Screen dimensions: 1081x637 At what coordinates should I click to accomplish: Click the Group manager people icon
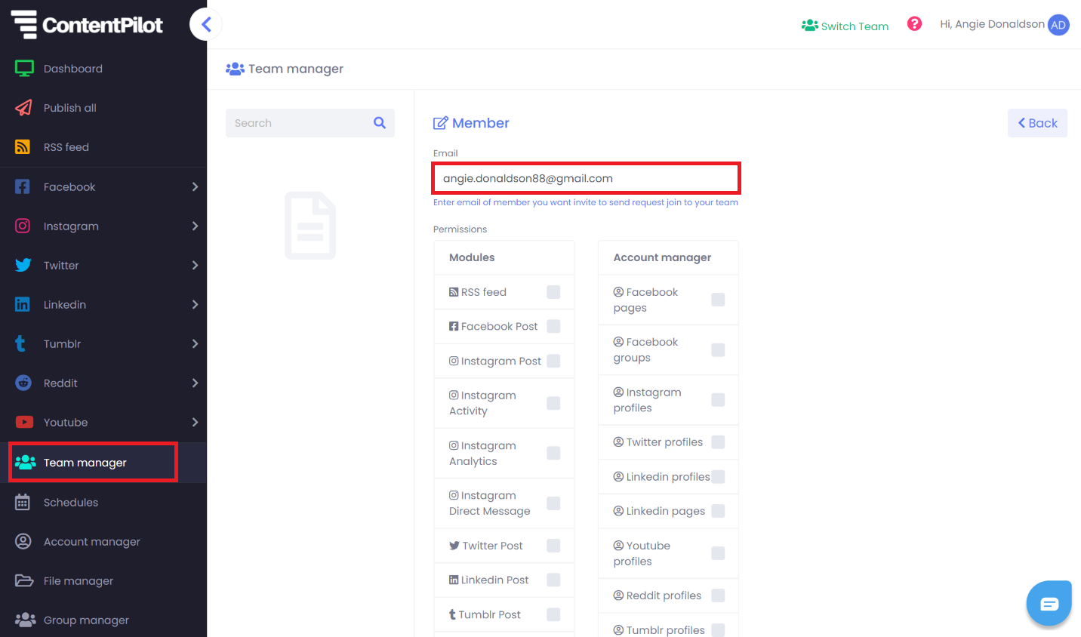pos(25,620)
